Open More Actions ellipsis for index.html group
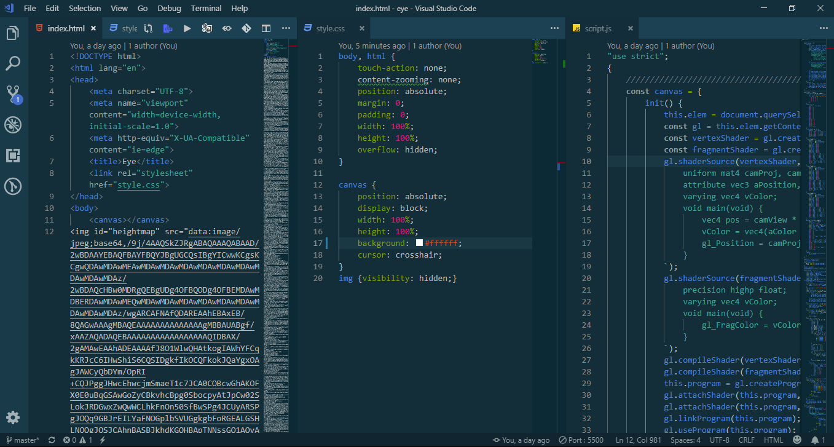Viewport: 834px width, 447px height. [286, 28]
